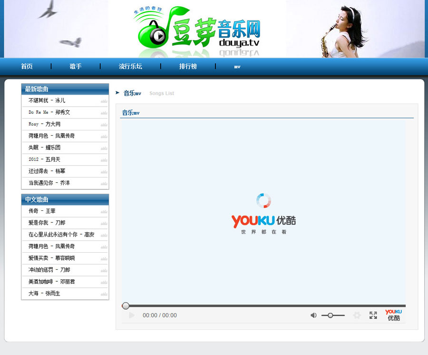Play song 爱是你我 - 刀郎
The image size is (428, 355).
pos(47,223)
